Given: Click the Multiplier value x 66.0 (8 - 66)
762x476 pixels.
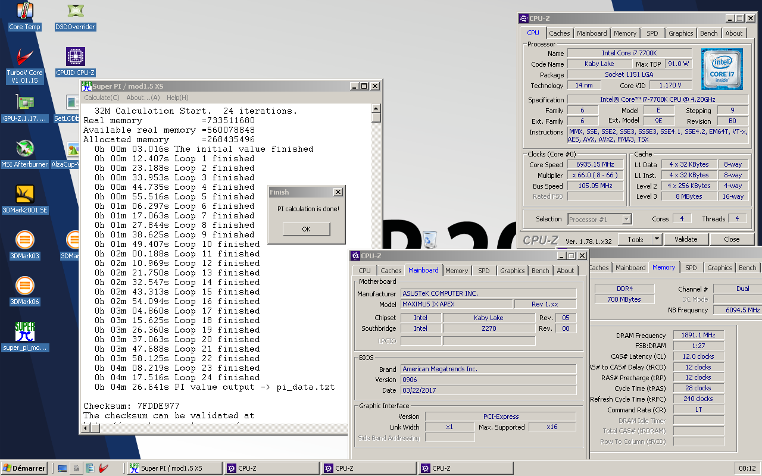Looking at the screenshot, I should 595,175.
